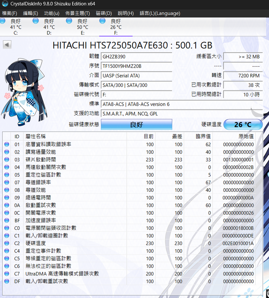Click status icon of attribute DF row
269x298 pixels.
click(x=7, y=281)
